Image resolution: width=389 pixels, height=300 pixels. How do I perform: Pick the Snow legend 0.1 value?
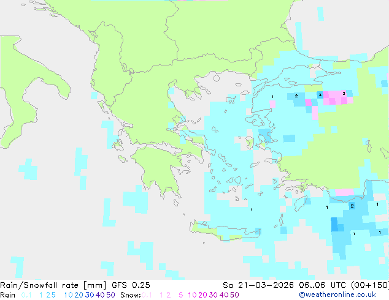point(147,295)
